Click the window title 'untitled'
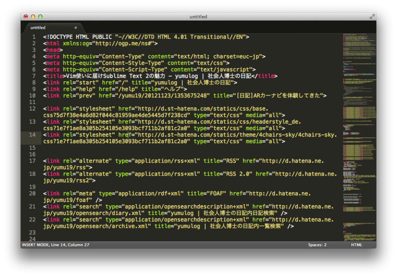The image size is (397, 277). pyautogui.click(x=198, y=17)
